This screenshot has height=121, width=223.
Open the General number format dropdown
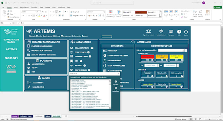click(x=104, y=12)
